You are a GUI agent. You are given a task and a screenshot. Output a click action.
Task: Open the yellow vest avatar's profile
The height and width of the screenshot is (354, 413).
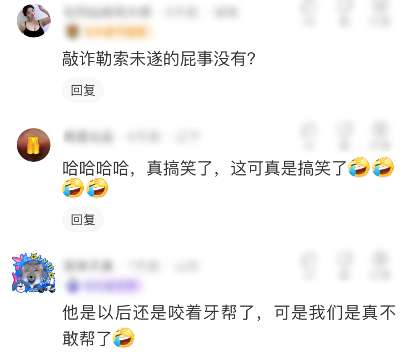click(33, 145)
